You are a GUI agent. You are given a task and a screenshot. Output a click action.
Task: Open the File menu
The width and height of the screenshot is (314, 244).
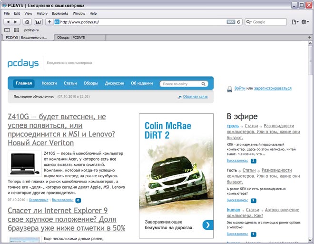click(x=7, y=13)
